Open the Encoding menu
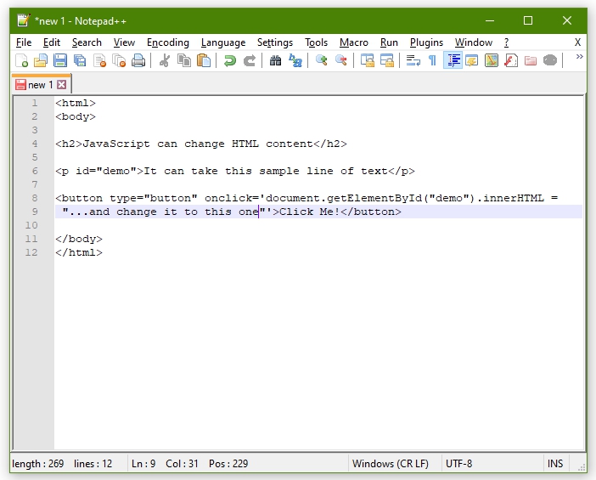Viewport: 596px width, 480px height. (x=168, y=42)
